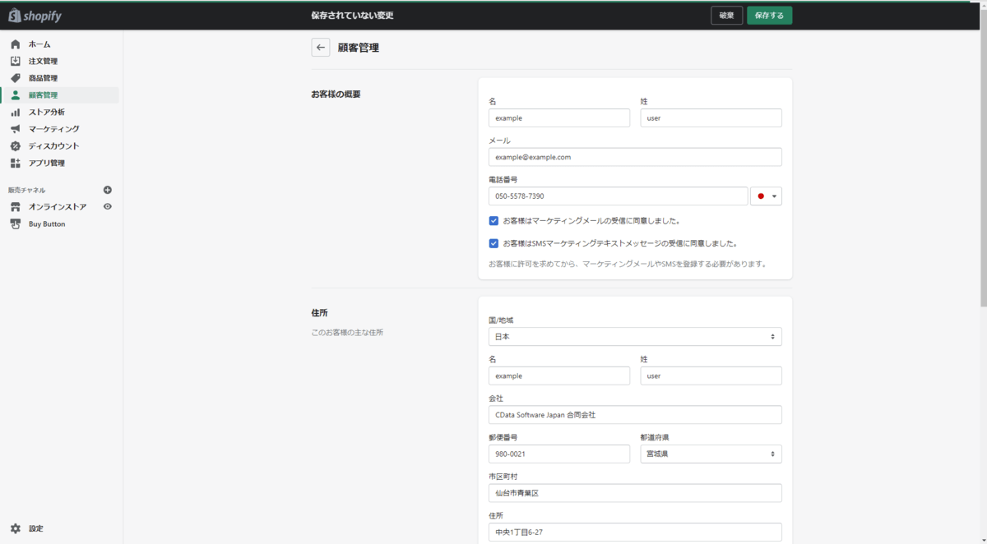
Task: Click the ストア分析 bar chart icon
Action: click(x=16, y=112)
